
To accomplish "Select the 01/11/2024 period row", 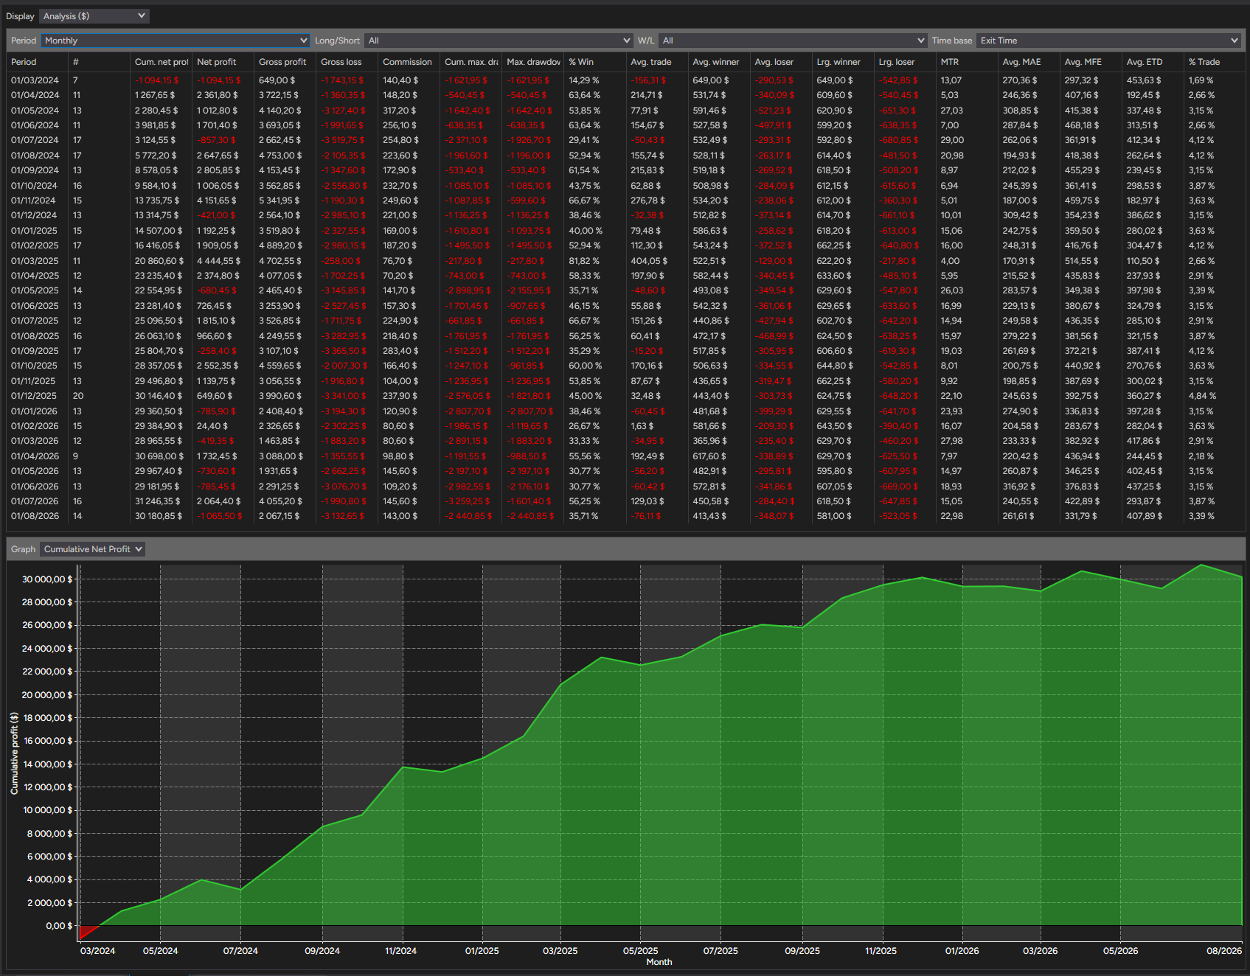I will click(626, 201).
